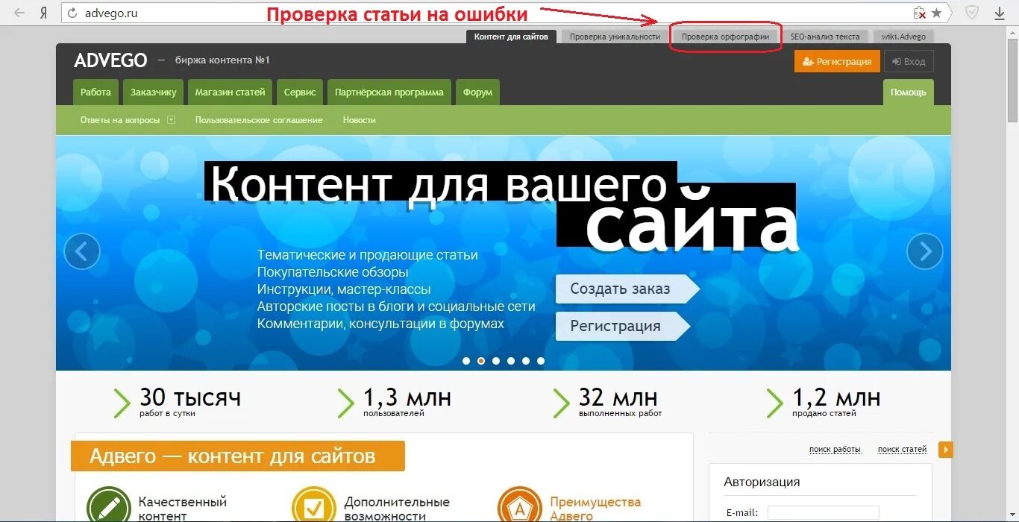Open the 'Новости' link
The width and height of the screenshot is (1019, 522).
click(359, 120)
